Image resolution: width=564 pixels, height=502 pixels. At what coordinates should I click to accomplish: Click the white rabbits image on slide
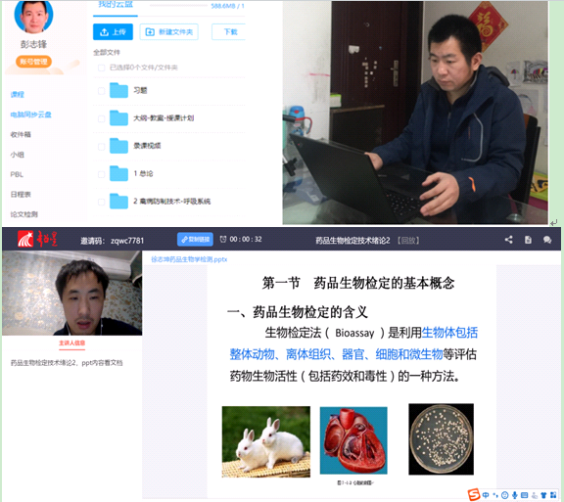click(265, 441)
